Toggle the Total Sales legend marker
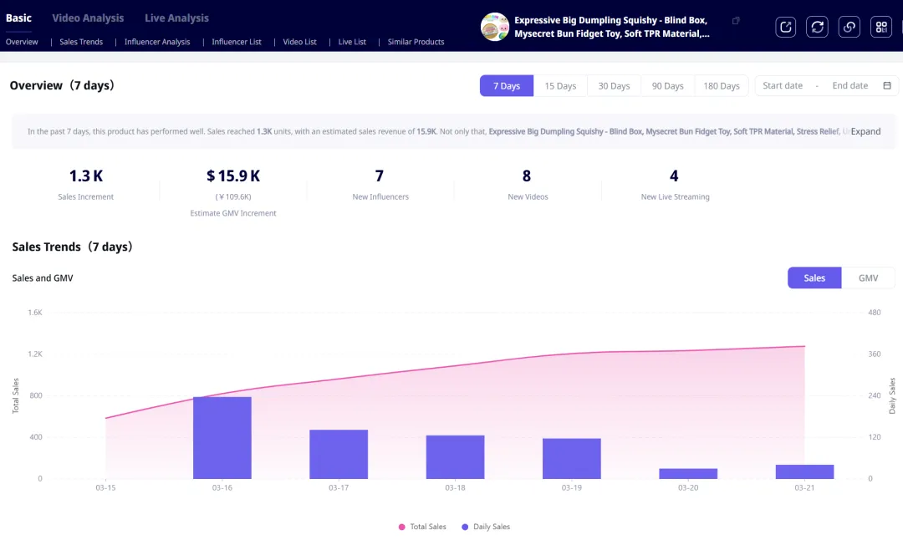The image size is (903, 540). point(402,527)
